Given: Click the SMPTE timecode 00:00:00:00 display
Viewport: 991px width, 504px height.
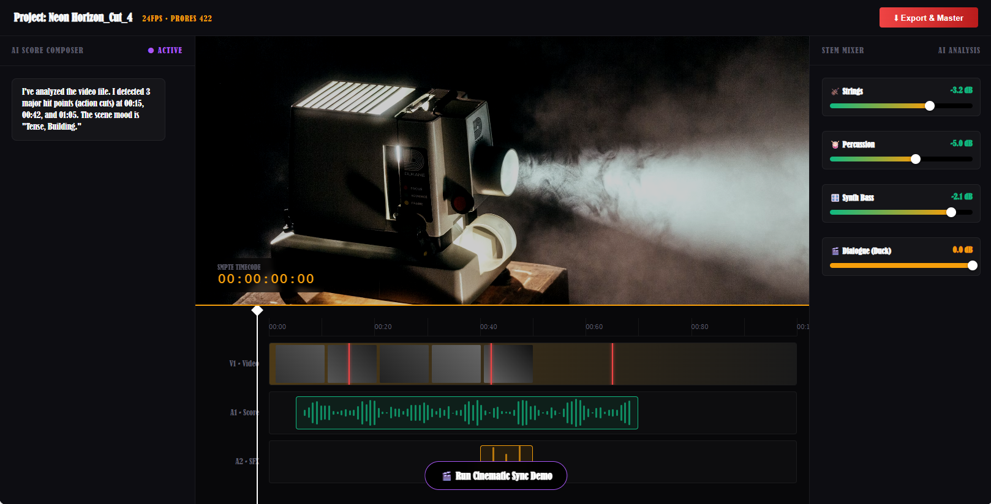Looking at the screenshot, I should tap(266, 279).
